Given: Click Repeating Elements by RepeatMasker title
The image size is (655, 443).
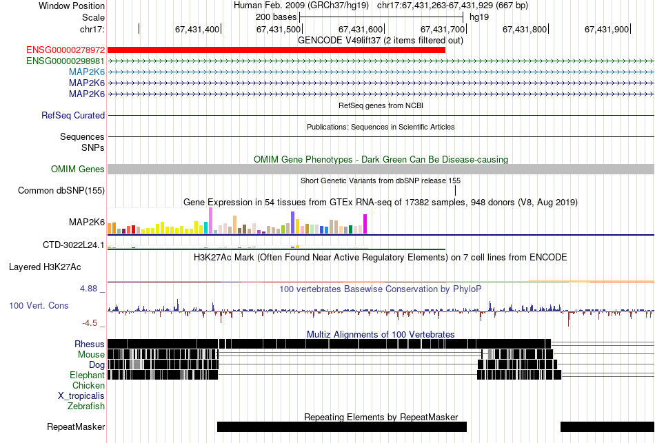Looking at the screenshot, I should pyautogui.click(x=381, y=417).
